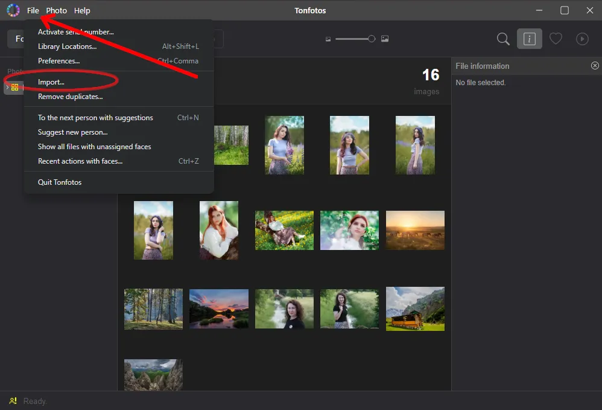This screenshot has height=410, width=602.
Task: Choose Quit Tonfotos
Action: pyautogui.click(x=60, y=182)
